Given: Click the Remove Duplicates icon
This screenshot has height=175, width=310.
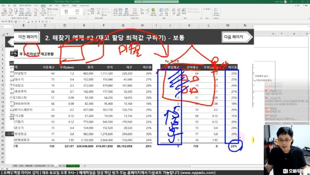Looking at the screenshot, I should pyautogui.click(x=127, y=12).
